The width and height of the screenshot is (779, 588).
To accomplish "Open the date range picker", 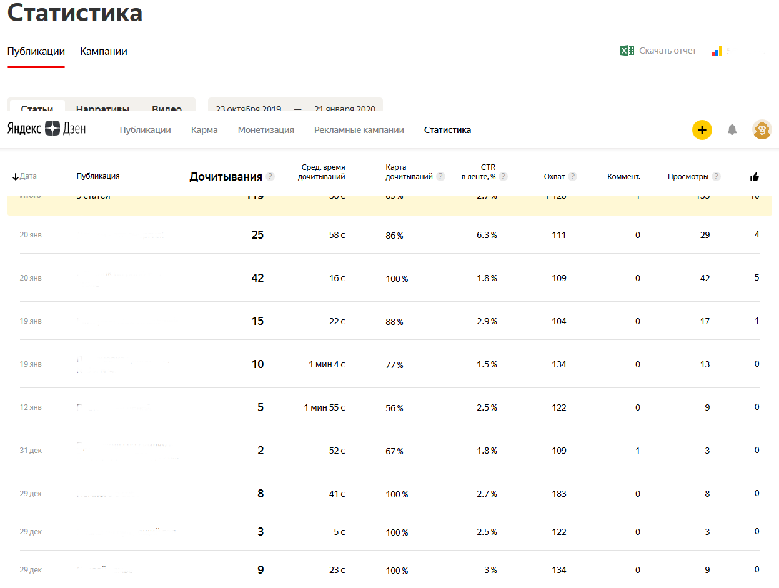I will pyautogui.click(x=295, y=107).
